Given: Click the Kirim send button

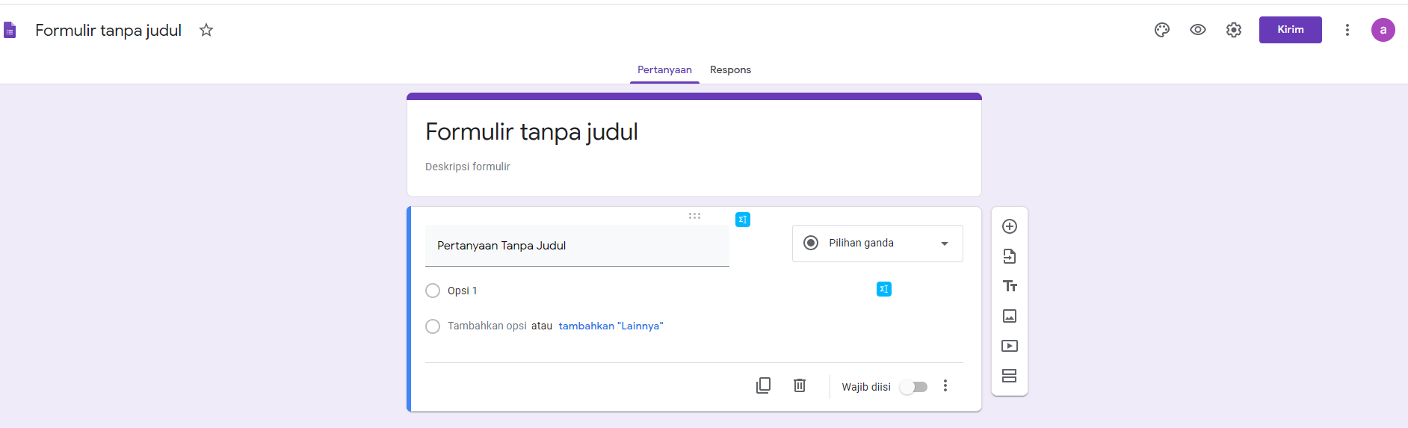Looking at the screenshot, I should coord(1291,30).
